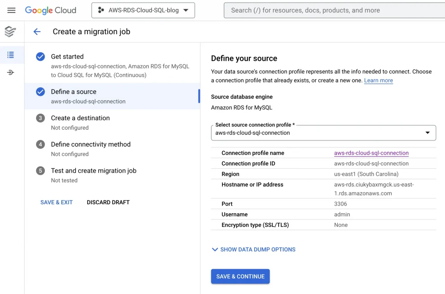The width and height of the screenshot is (445, 294).
Task: Click the step 4 number badge
Action: (40, 144)
